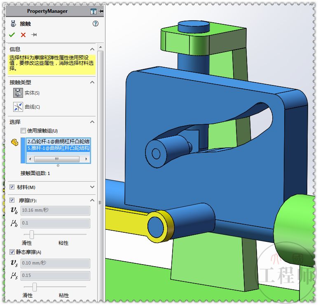Image resolution: width=318 pixels, height=305 pixels.
Task: Click dynamic friction velocity field 10.16 mm/秒
Action: pos(55,210)
